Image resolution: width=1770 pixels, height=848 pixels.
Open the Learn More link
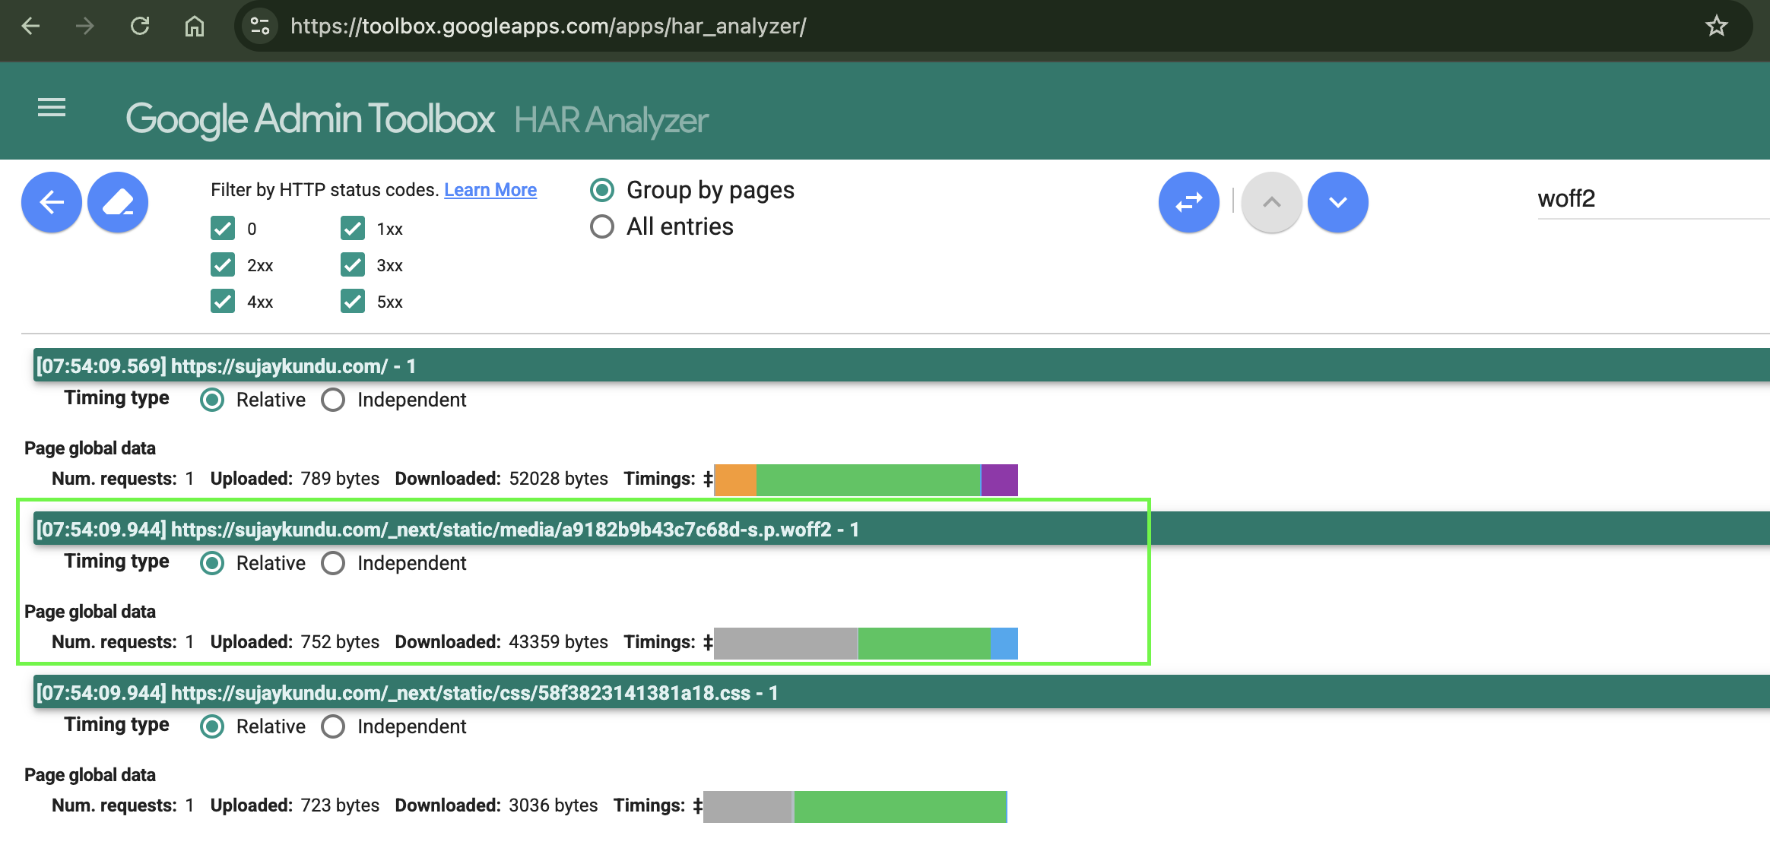click(x=490, y=190)
